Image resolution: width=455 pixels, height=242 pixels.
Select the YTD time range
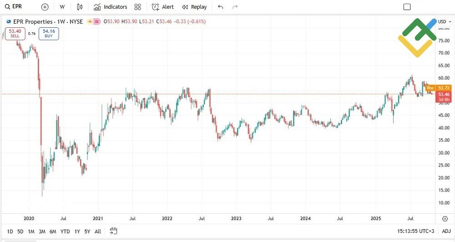tap(65, 231)
